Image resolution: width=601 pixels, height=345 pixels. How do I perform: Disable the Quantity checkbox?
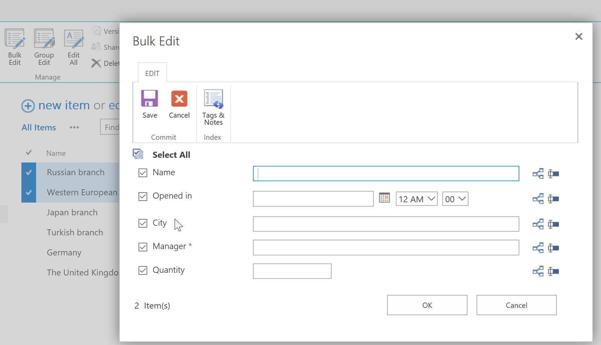coord(143,270)
